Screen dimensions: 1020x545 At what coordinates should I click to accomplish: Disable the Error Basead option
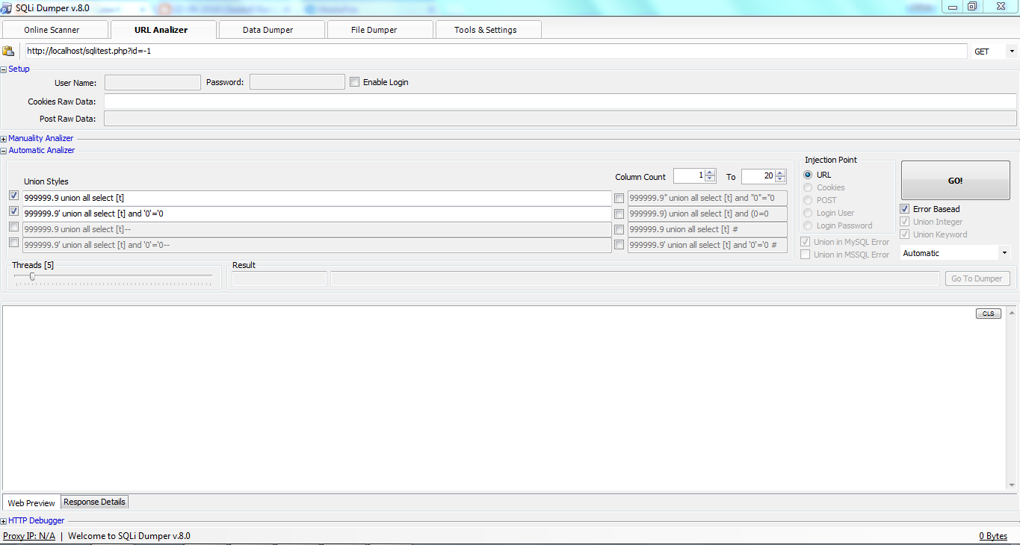tap(904, 208)
